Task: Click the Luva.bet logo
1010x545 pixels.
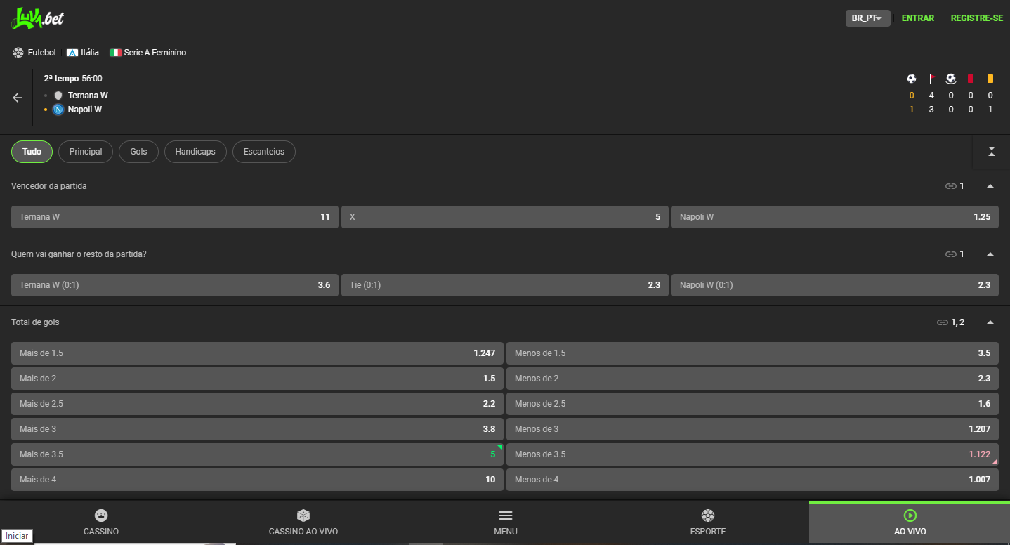Action: [37, 19]
